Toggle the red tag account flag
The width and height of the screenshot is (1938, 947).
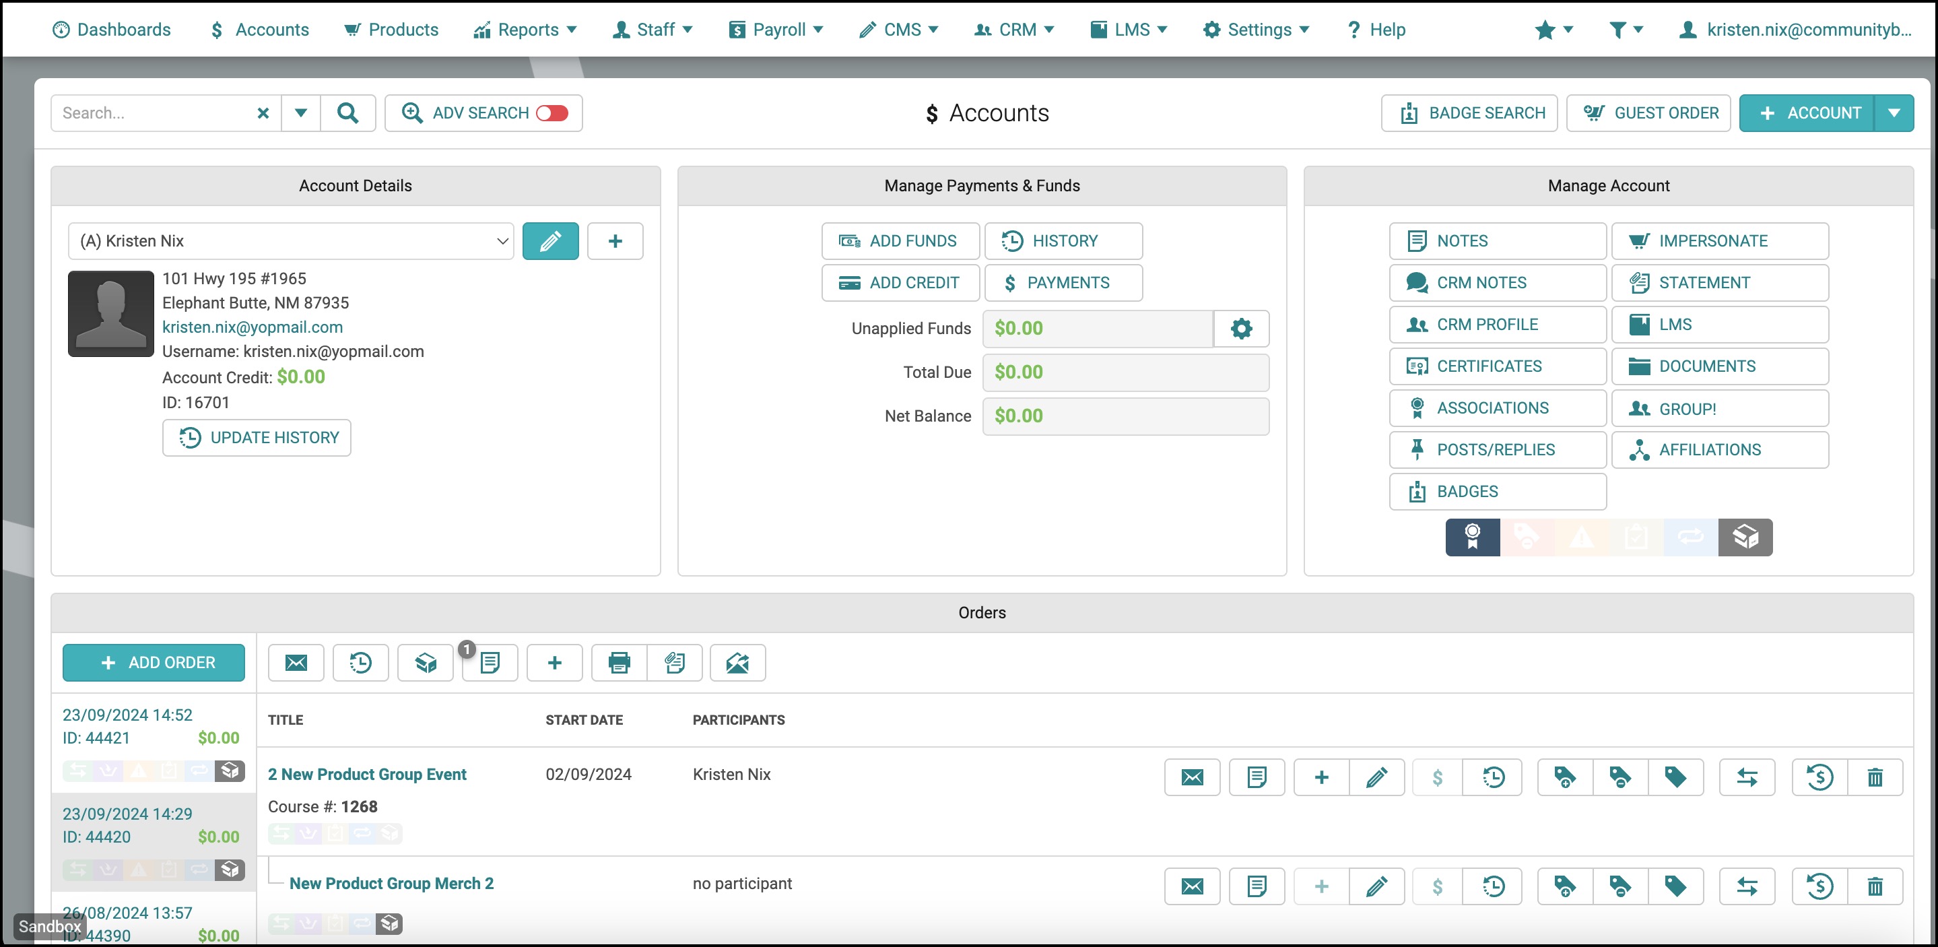tap(1527, 537)
